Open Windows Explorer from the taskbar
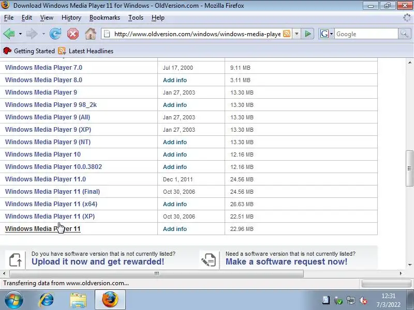This screenshot has width=414, height=310. click(x=78, y=300)
